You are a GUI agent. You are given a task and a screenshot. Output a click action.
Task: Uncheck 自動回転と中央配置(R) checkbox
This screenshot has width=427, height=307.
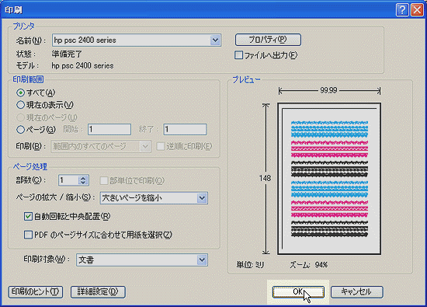[x=28, y=217]
